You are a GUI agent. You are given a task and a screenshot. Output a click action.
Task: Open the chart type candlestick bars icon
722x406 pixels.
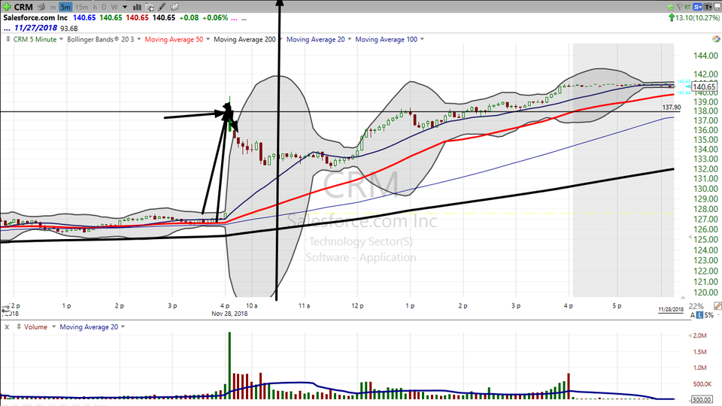click(x=137, y=7)
